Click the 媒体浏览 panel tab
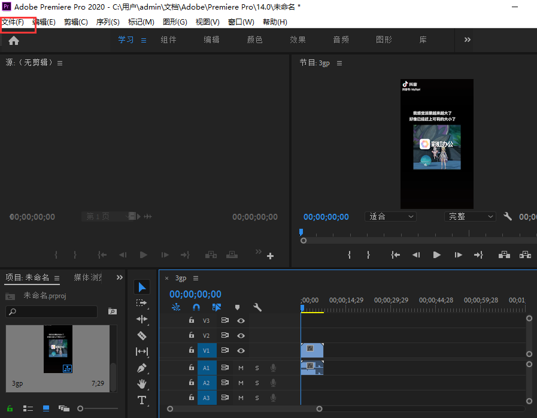This screenshot has width=537, height=418. click(88, 278)
